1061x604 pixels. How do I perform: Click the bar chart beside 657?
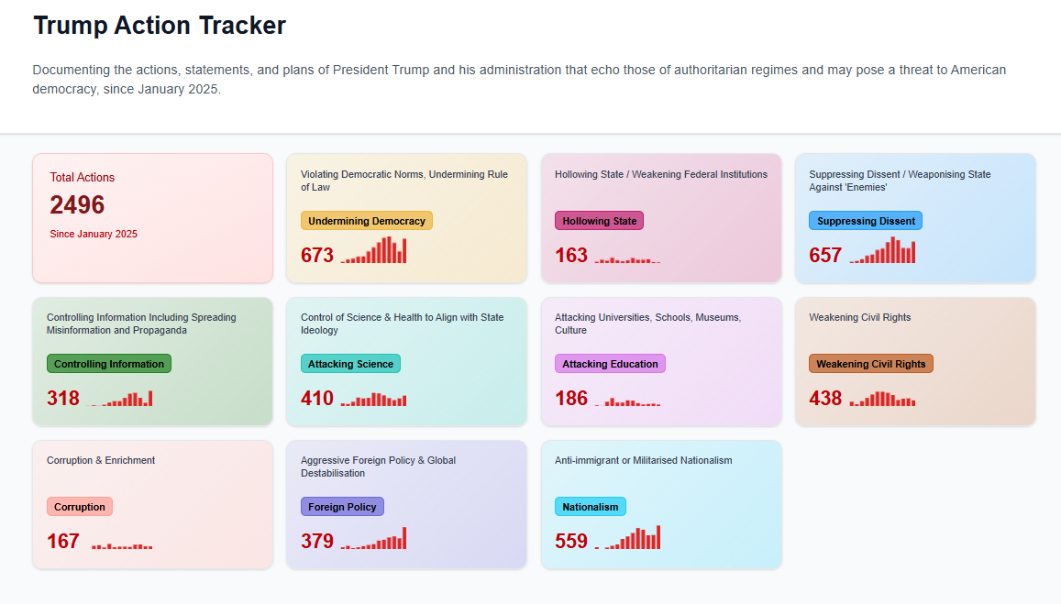tap(882, 251)
